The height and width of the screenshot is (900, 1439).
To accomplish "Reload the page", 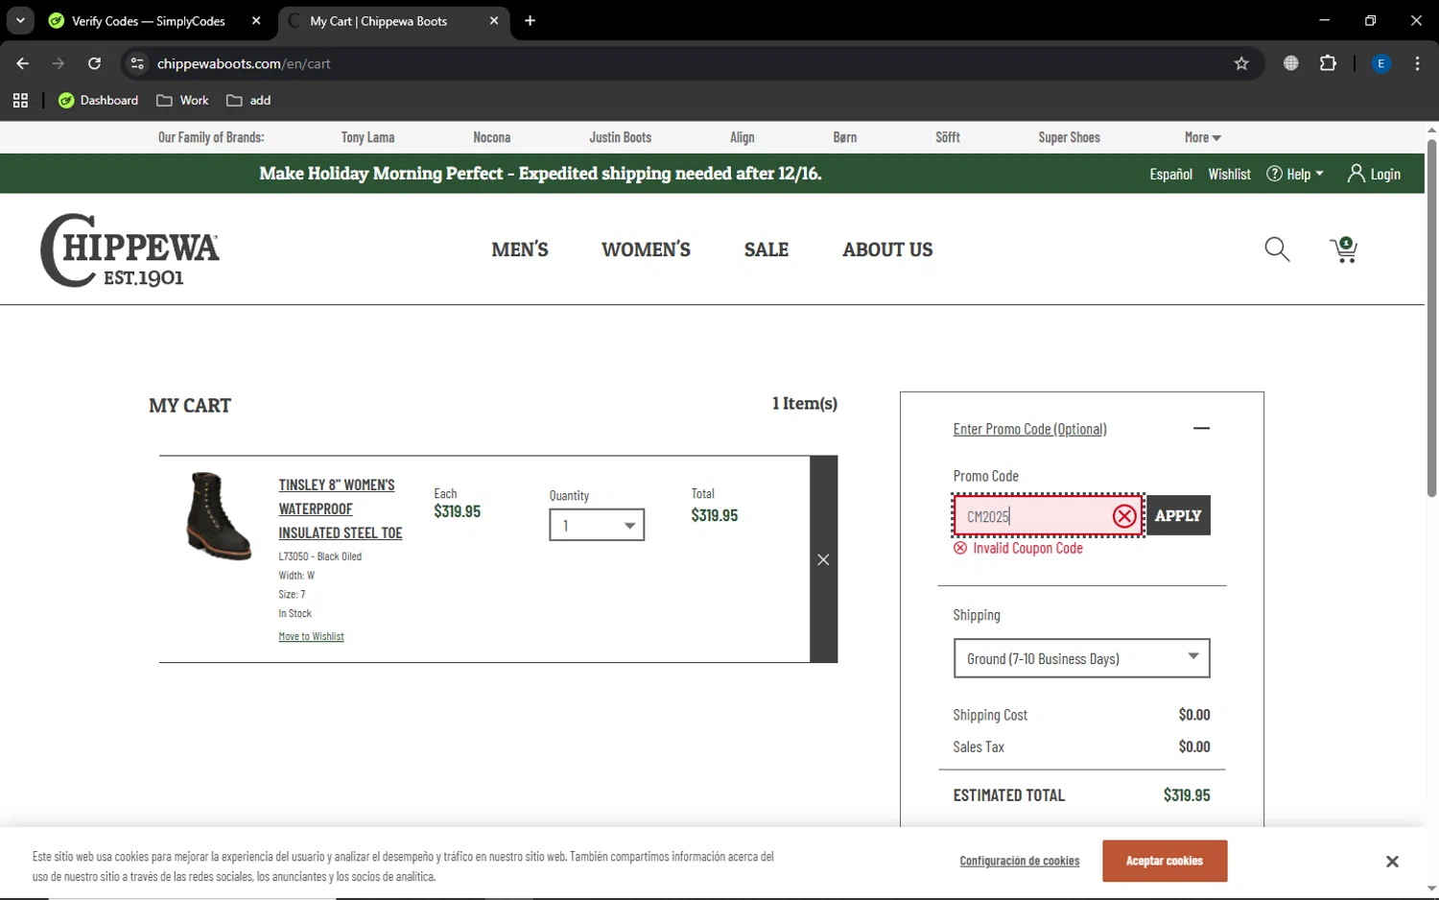I will click(x=94, y=63).
